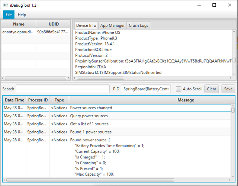Viewport: 238px width, 186px height.
Task: Click the device info horizontal scrollbar thumb
Action: click(100, 78)
